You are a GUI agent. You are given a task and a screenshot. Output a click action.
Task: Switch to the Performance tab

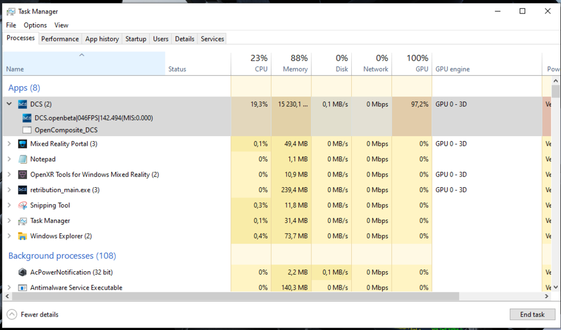point(60,39)
